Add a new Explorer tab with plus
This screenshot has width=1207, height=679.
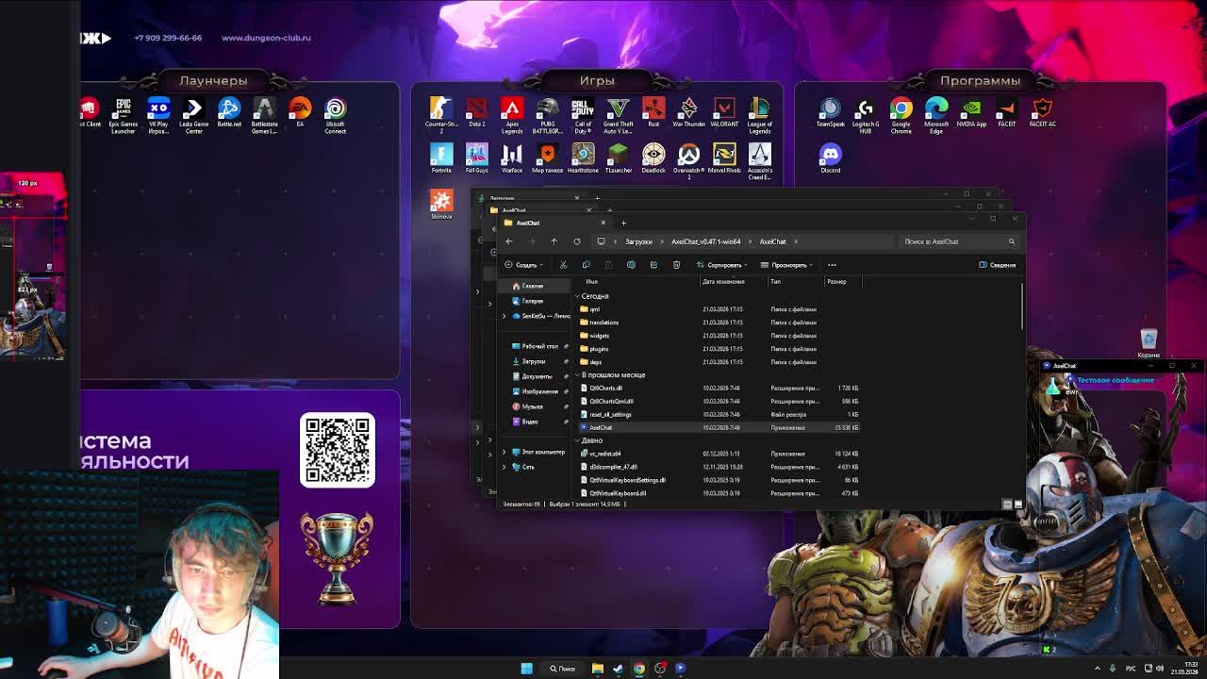point(623,223)
